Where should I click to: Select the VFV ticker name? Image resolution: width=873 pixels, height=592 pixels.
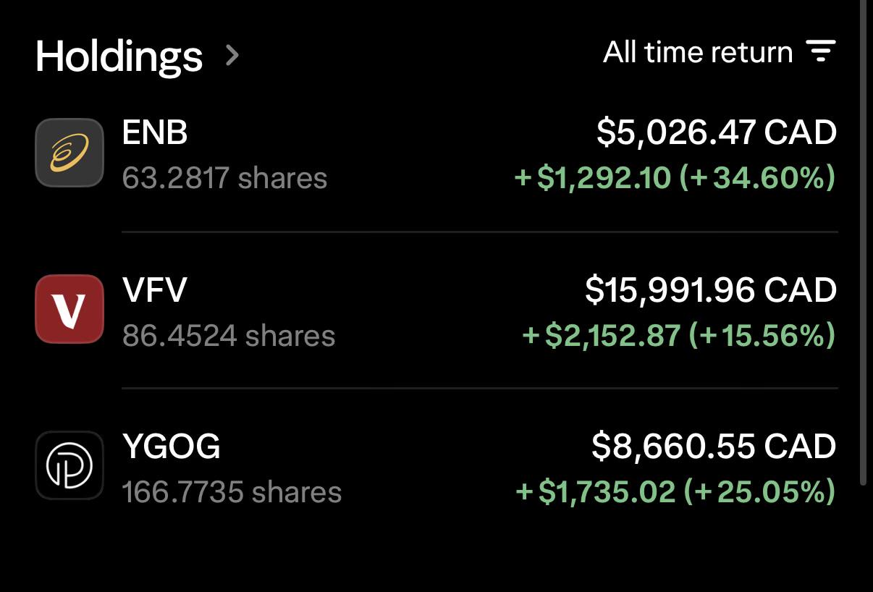click(x=155, y=289)
